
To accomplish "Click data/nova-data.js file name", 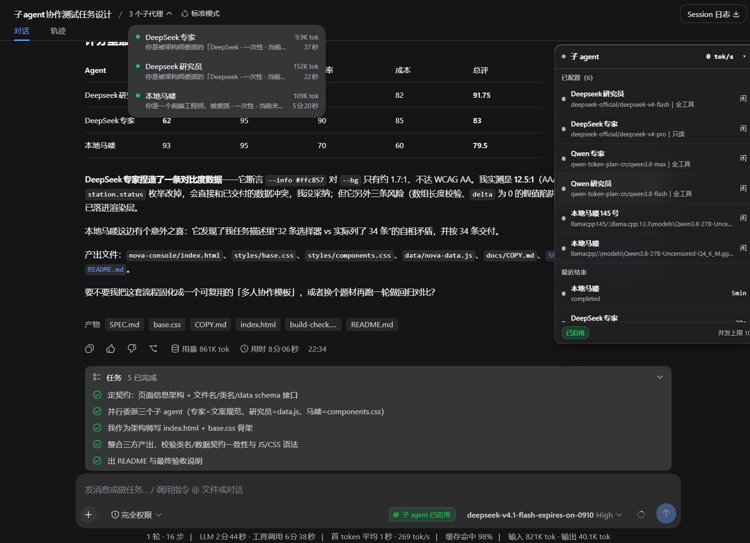I will coord(439,255).
